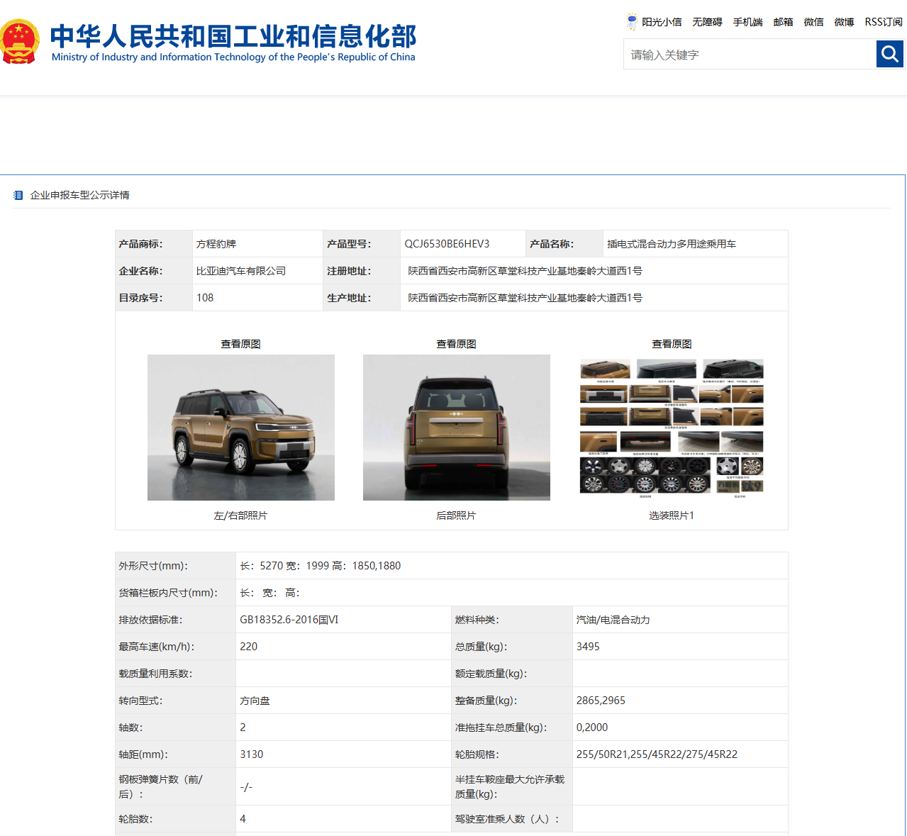Click the 外形尺寸(mm) label cell
The image size is (907, 836).
point(176,566)
